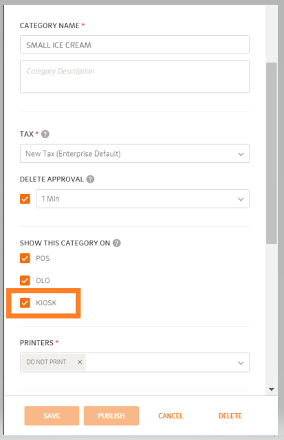Image resolution: width=284 pixels, height=440 pixels.
Task: Focus the Category Description text area
Action: tap(135, 76)
